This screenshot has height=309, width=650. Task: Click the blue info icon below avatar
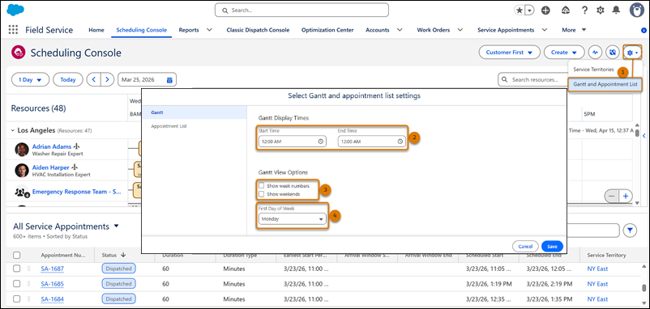[x=644, y=30]
